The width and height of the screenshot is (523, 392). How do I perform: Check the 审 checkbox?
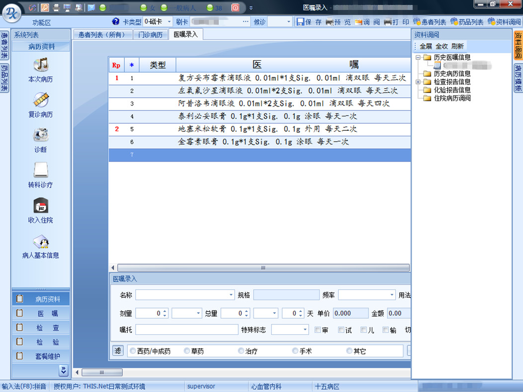[x=318, y=330]
